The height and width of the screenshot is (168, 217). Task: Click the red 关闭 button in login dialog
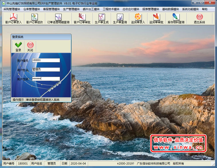[30, 47]
